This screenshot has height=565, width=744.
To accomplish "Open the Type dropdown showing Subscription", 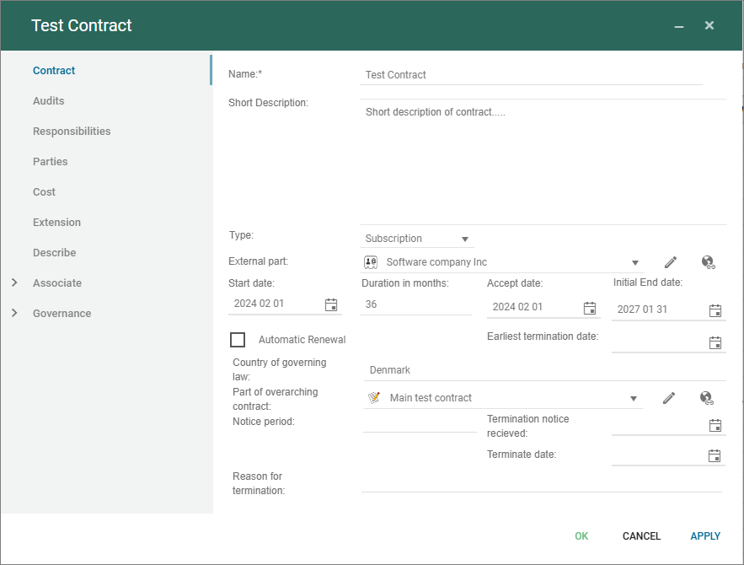I will (466, 239).
